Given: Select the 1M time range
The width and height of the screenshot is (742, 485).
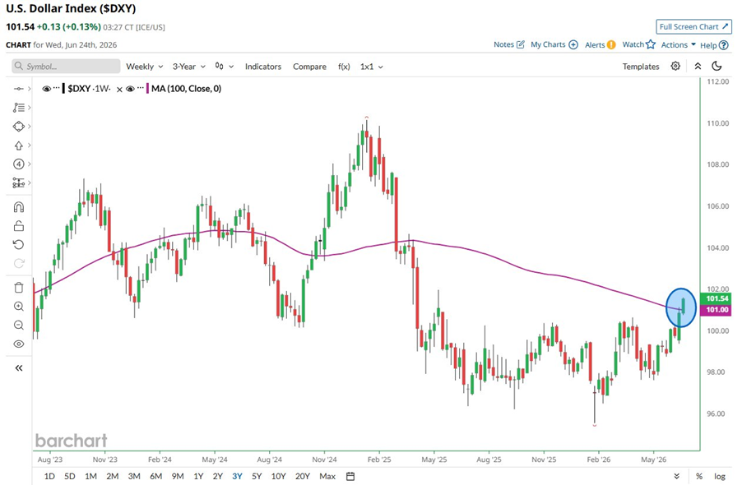Looking at the screenshot, I should 90,476.
